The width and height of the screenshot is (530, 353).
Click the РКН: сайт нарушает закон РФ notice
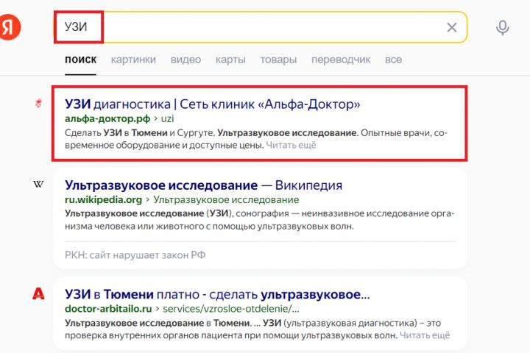pos(135,254)
